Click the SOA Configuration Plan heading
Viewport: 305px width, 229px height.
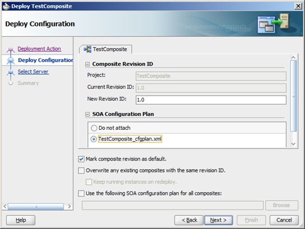[123, 114]
